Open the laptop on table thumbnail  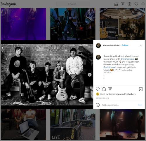coord(23,125)
